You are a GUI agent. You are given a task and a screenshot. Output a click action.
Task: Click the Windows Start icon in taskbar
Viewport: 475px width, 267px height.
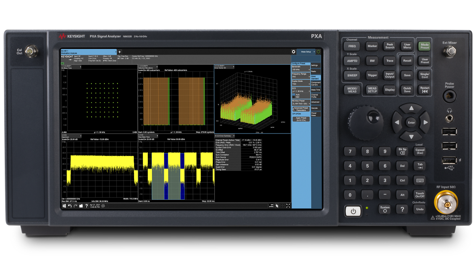63,206
